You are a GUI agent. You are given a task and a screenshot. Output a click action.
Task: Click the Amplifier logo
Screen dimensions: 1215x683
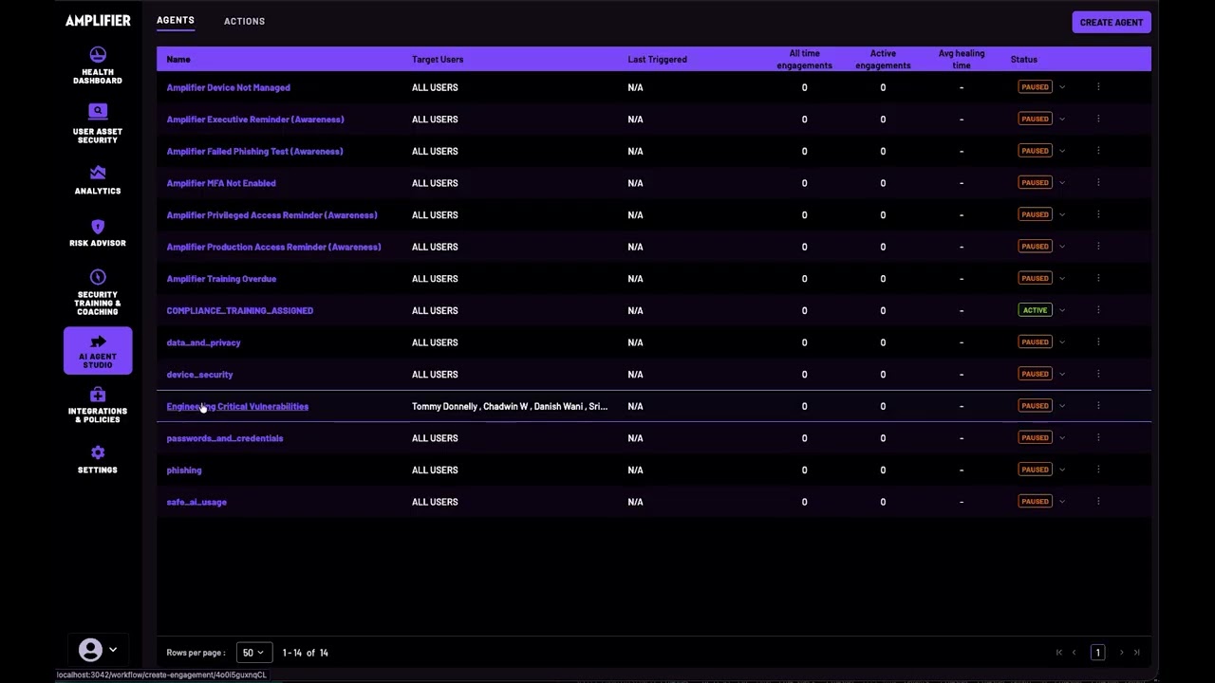tap(98, 21)
